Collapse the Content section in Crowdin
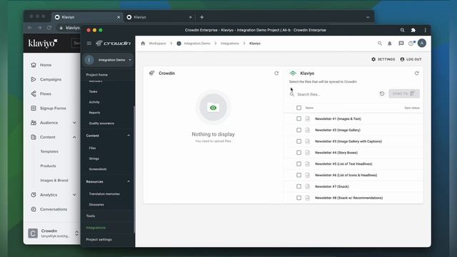 [x=129, y=136]
